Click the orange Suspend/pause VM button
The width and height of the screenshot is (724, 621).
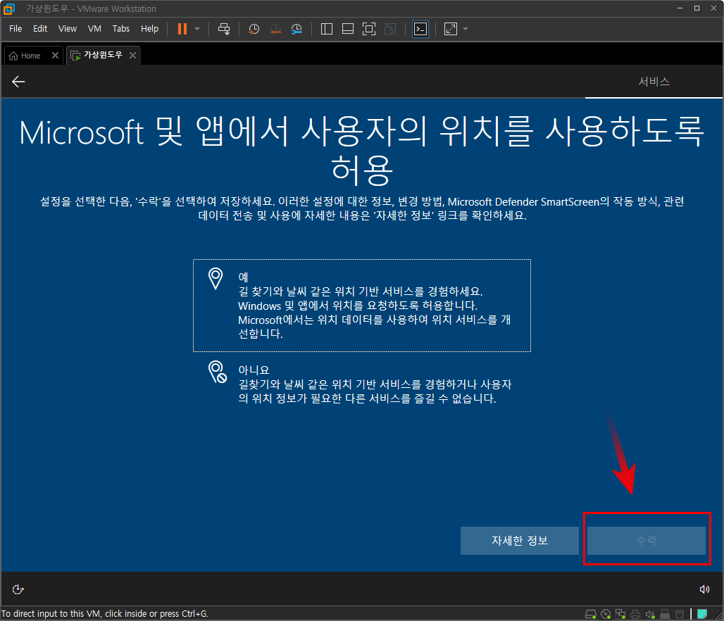pos(182,29)
